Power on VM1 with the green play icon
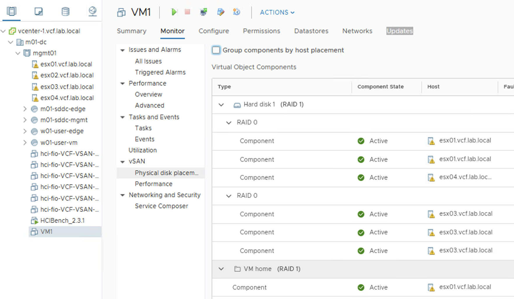 click(174, 12)
